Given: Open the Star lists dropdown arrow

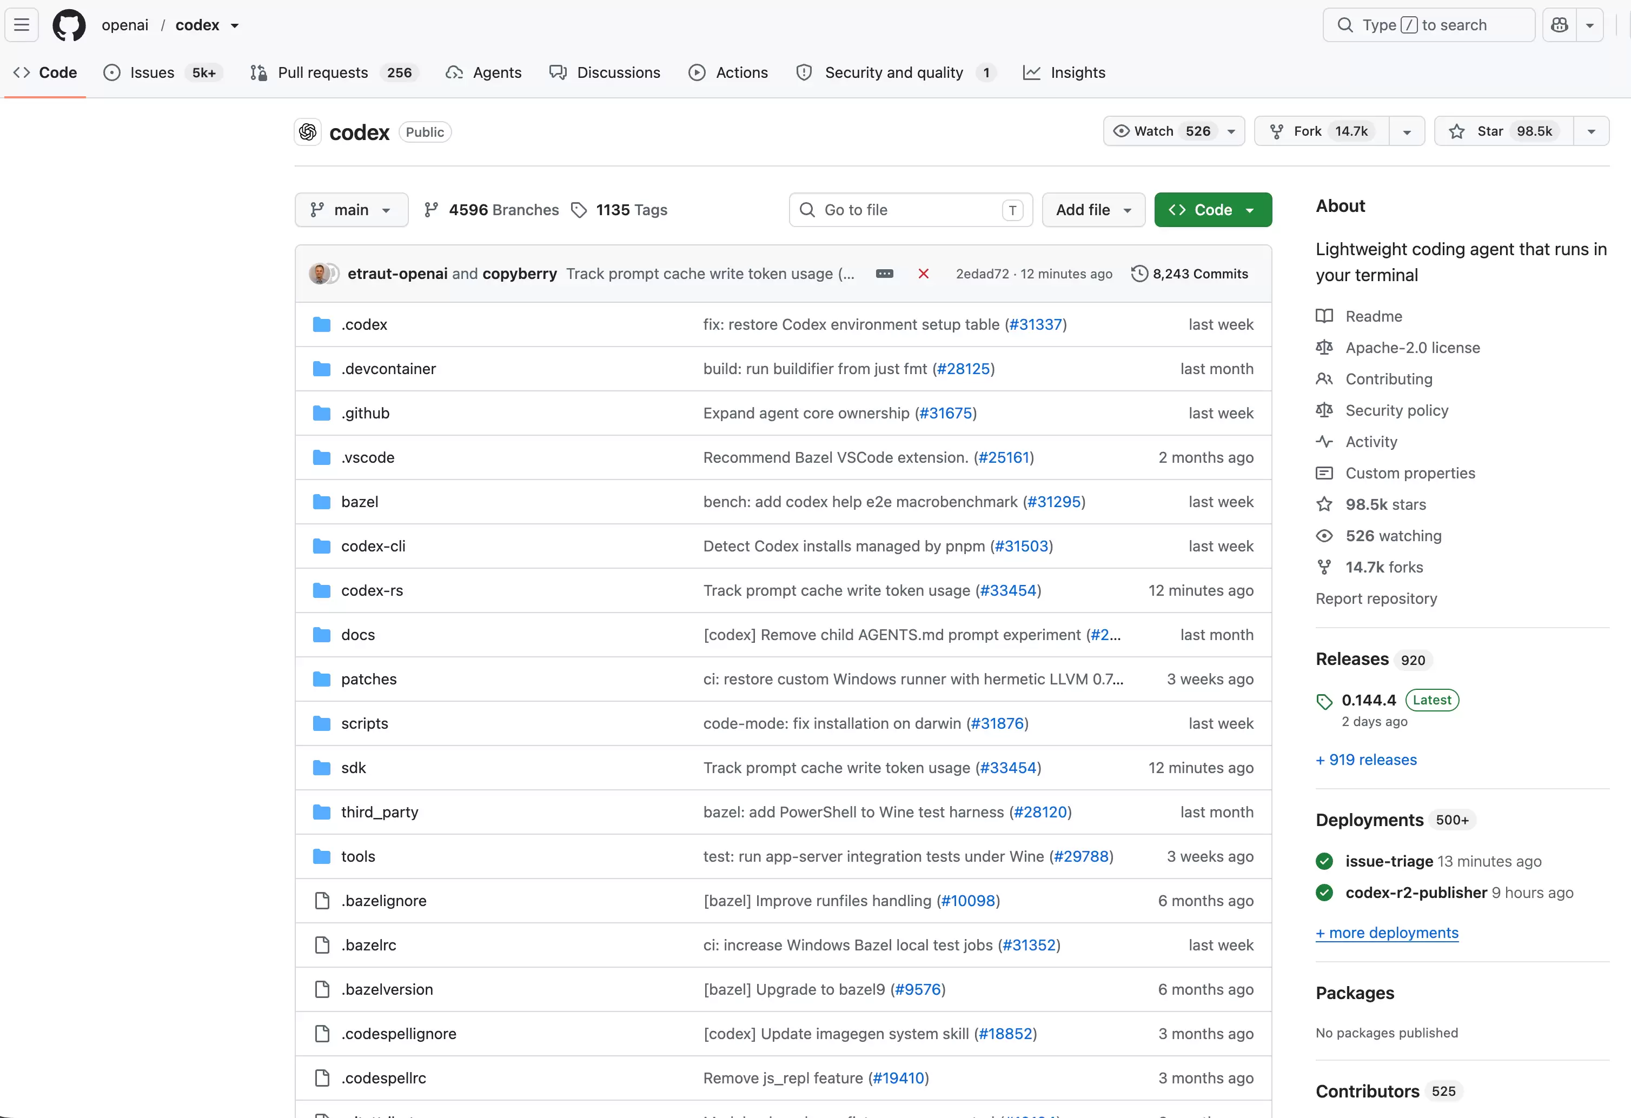Looking at the screenshot, I should (1592, 131).
